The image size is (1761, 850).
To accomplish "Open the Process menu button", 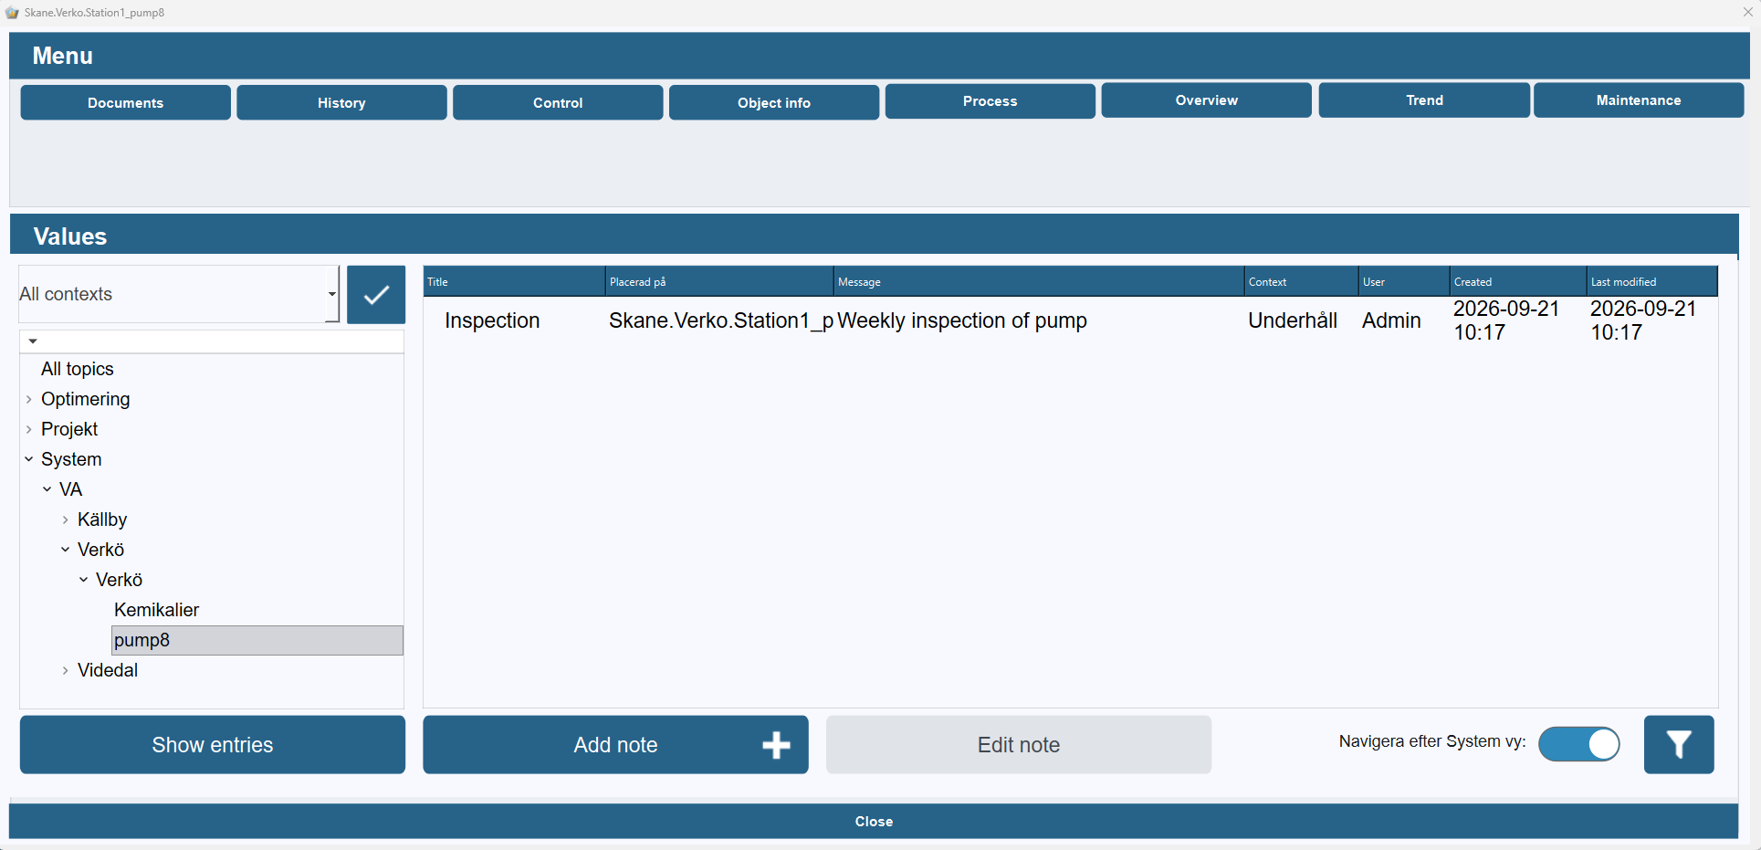I will pos(991,100).
